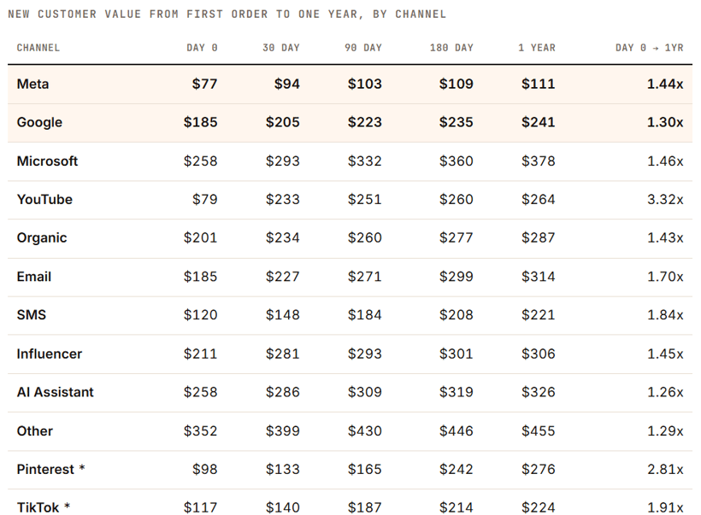Click the DAY 0 → 1YR column header
701x515 pixels.
(650, 48)
